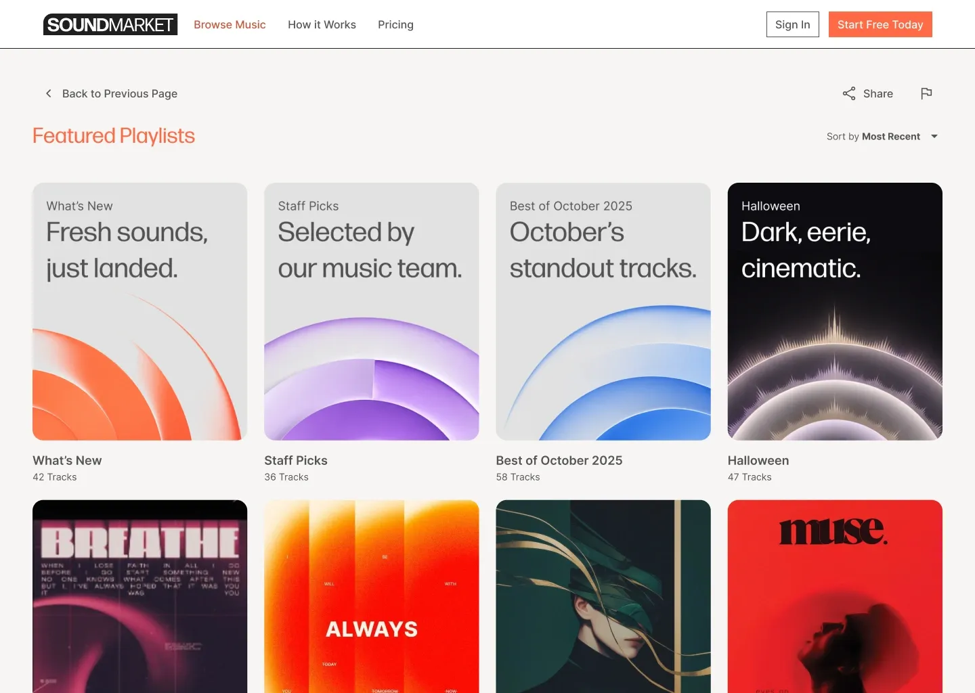Click the back chevron arrow icon

coord(48,93)
